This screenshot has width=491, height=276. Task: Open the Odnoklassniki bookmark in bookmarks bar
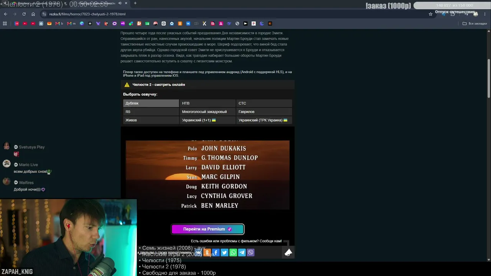click(180, 23)
